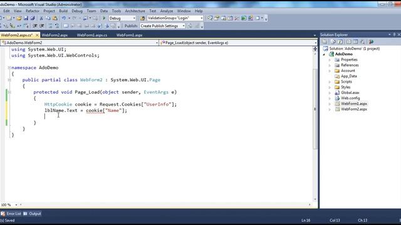The width and height of the screenshot is (401, 225).
Task: Click the Increase Indent icon
Action: tap(42, 26)
